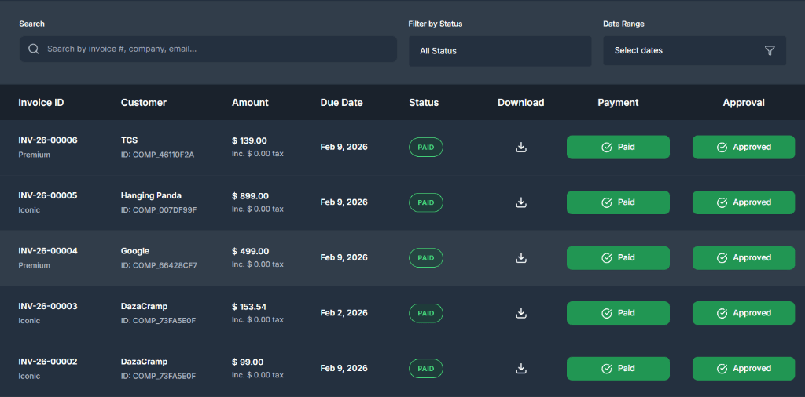Click the search magnifier icon

[34, 49]
